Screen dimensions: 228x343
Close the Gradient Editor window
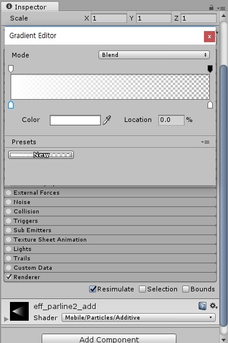[209, 36]
